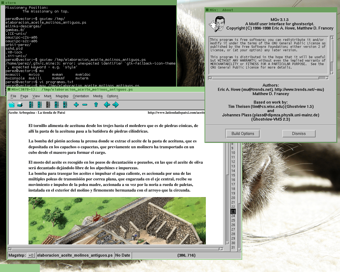This screenshot has height=272, width=340.
Task: Click the gray page-marks toolbar icon
Action: pyautogui.click(x=48, y=105)
